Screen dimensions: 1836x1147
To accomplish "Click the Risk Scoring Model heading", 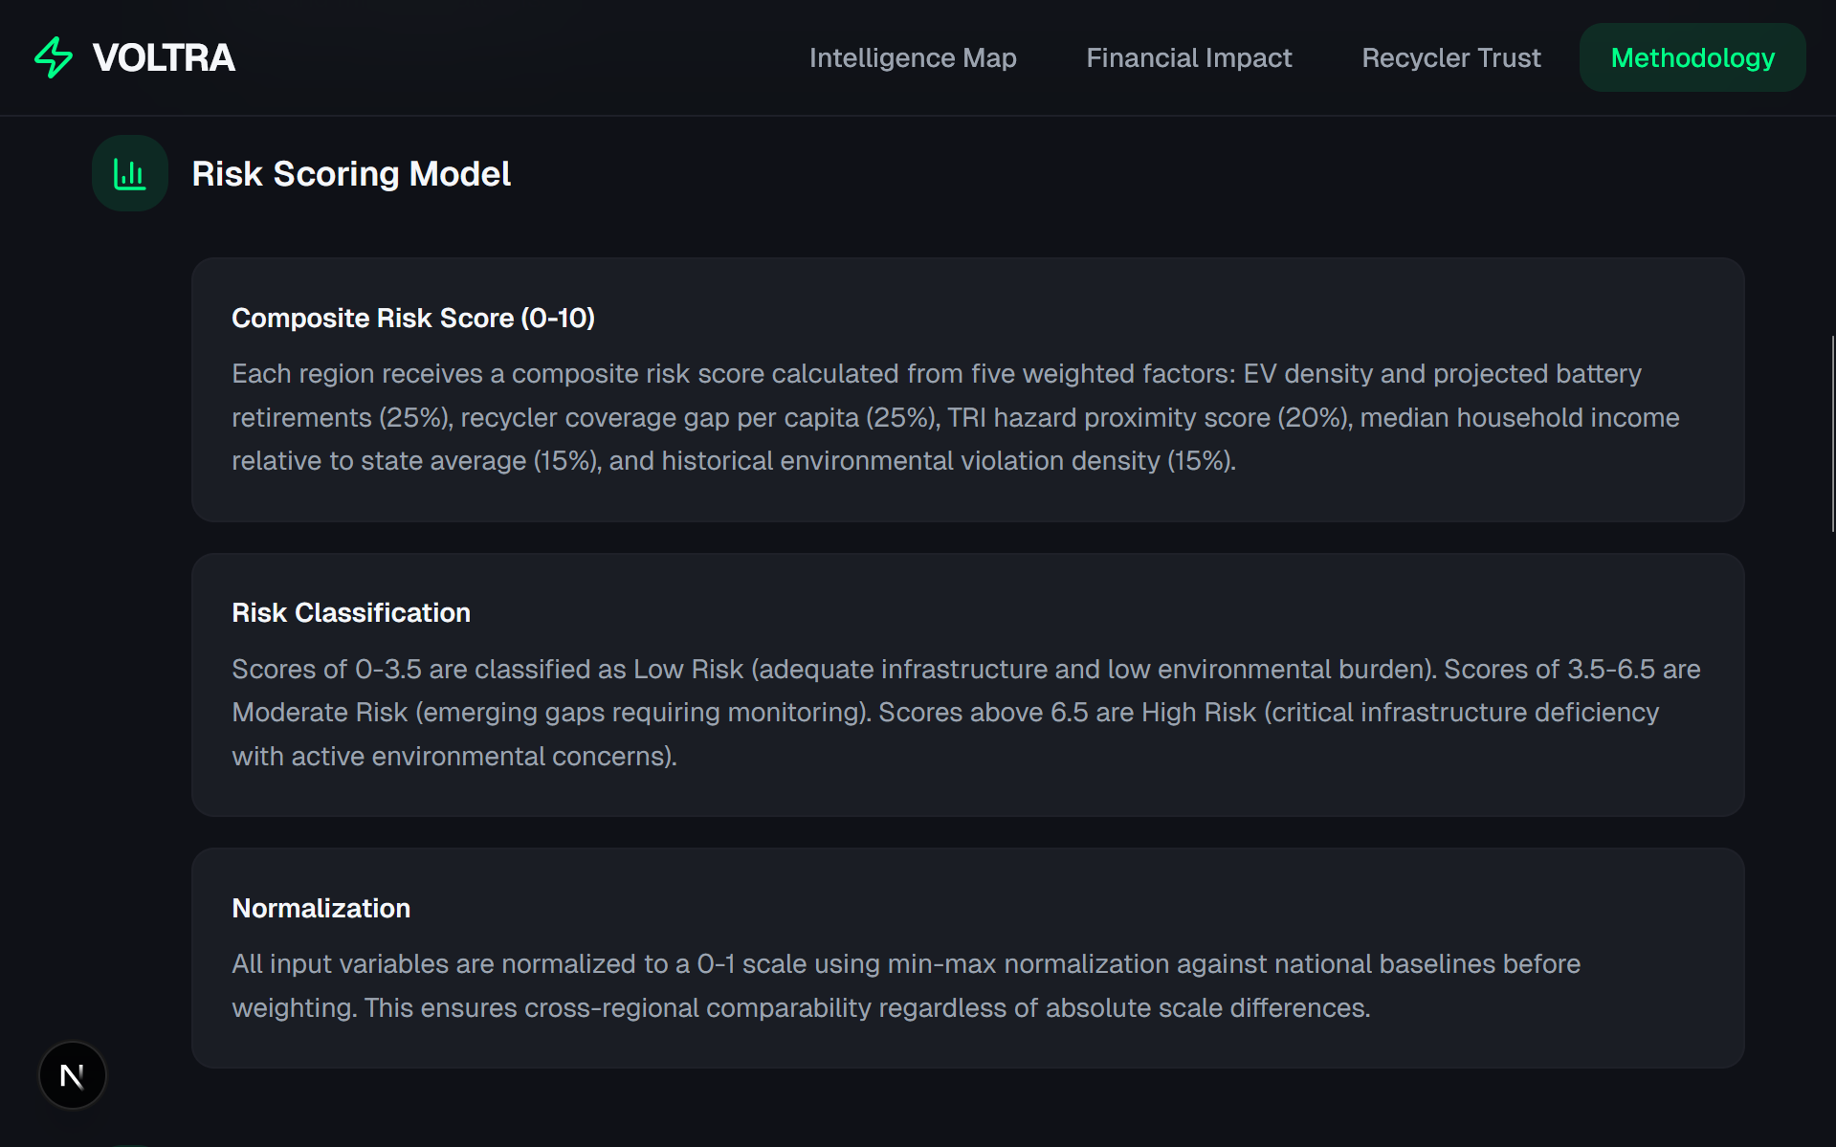I will point(351,174).
